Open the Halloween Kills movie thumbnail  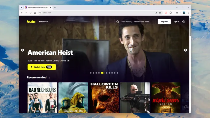tap(104, 98)
